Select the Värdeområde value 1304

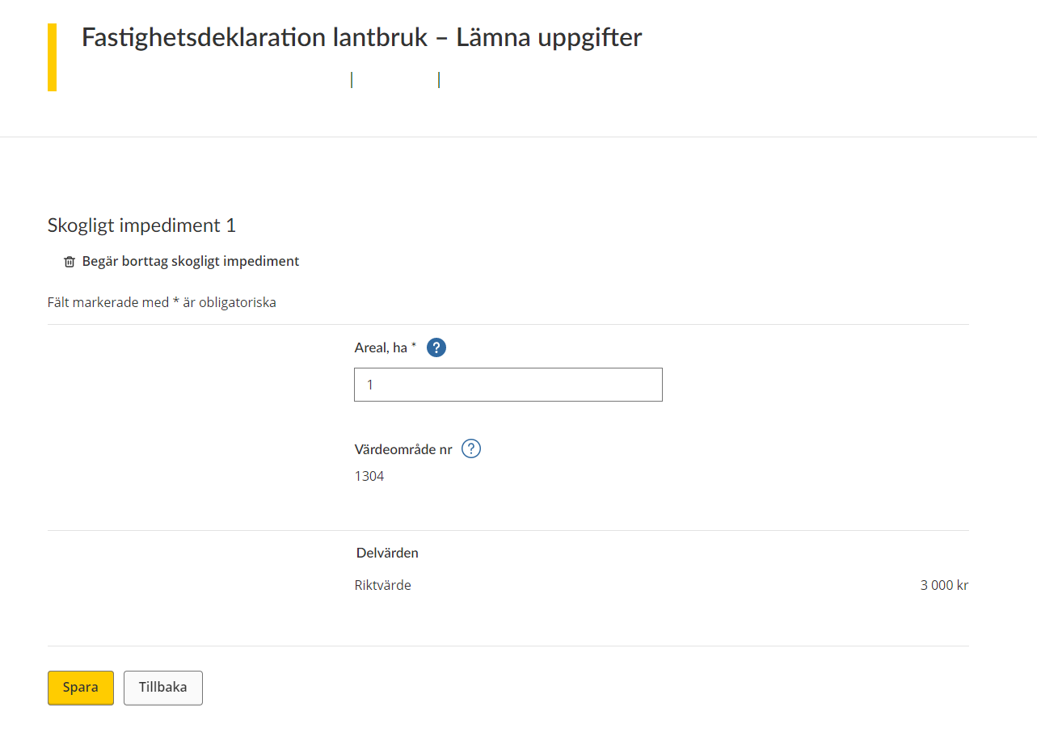point(369,477)
